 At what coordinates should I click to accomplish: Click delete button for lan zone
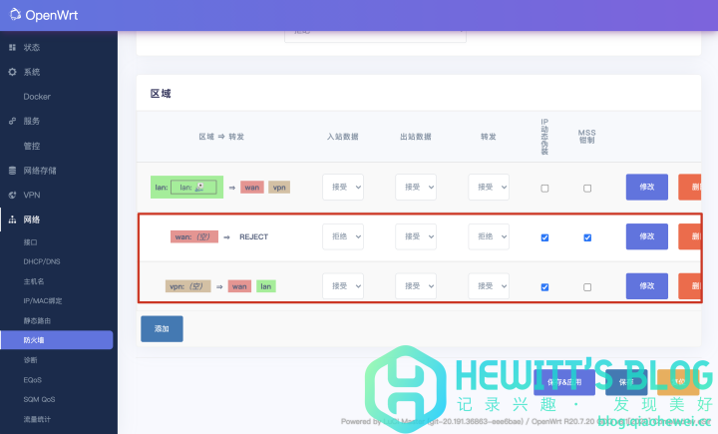coord(690,187)
